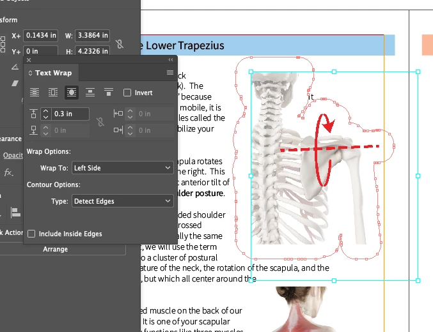Toggle constrain width and height proportions
The height and width of the screenshot is (332, 433).
click(x=120, y=44)
